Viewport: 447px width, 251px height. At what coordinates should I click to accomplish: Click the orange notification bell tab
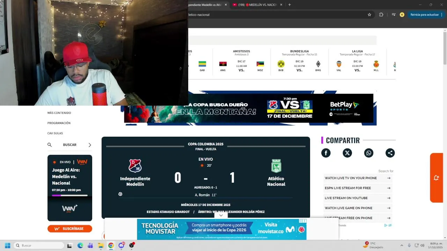(436, 178)
